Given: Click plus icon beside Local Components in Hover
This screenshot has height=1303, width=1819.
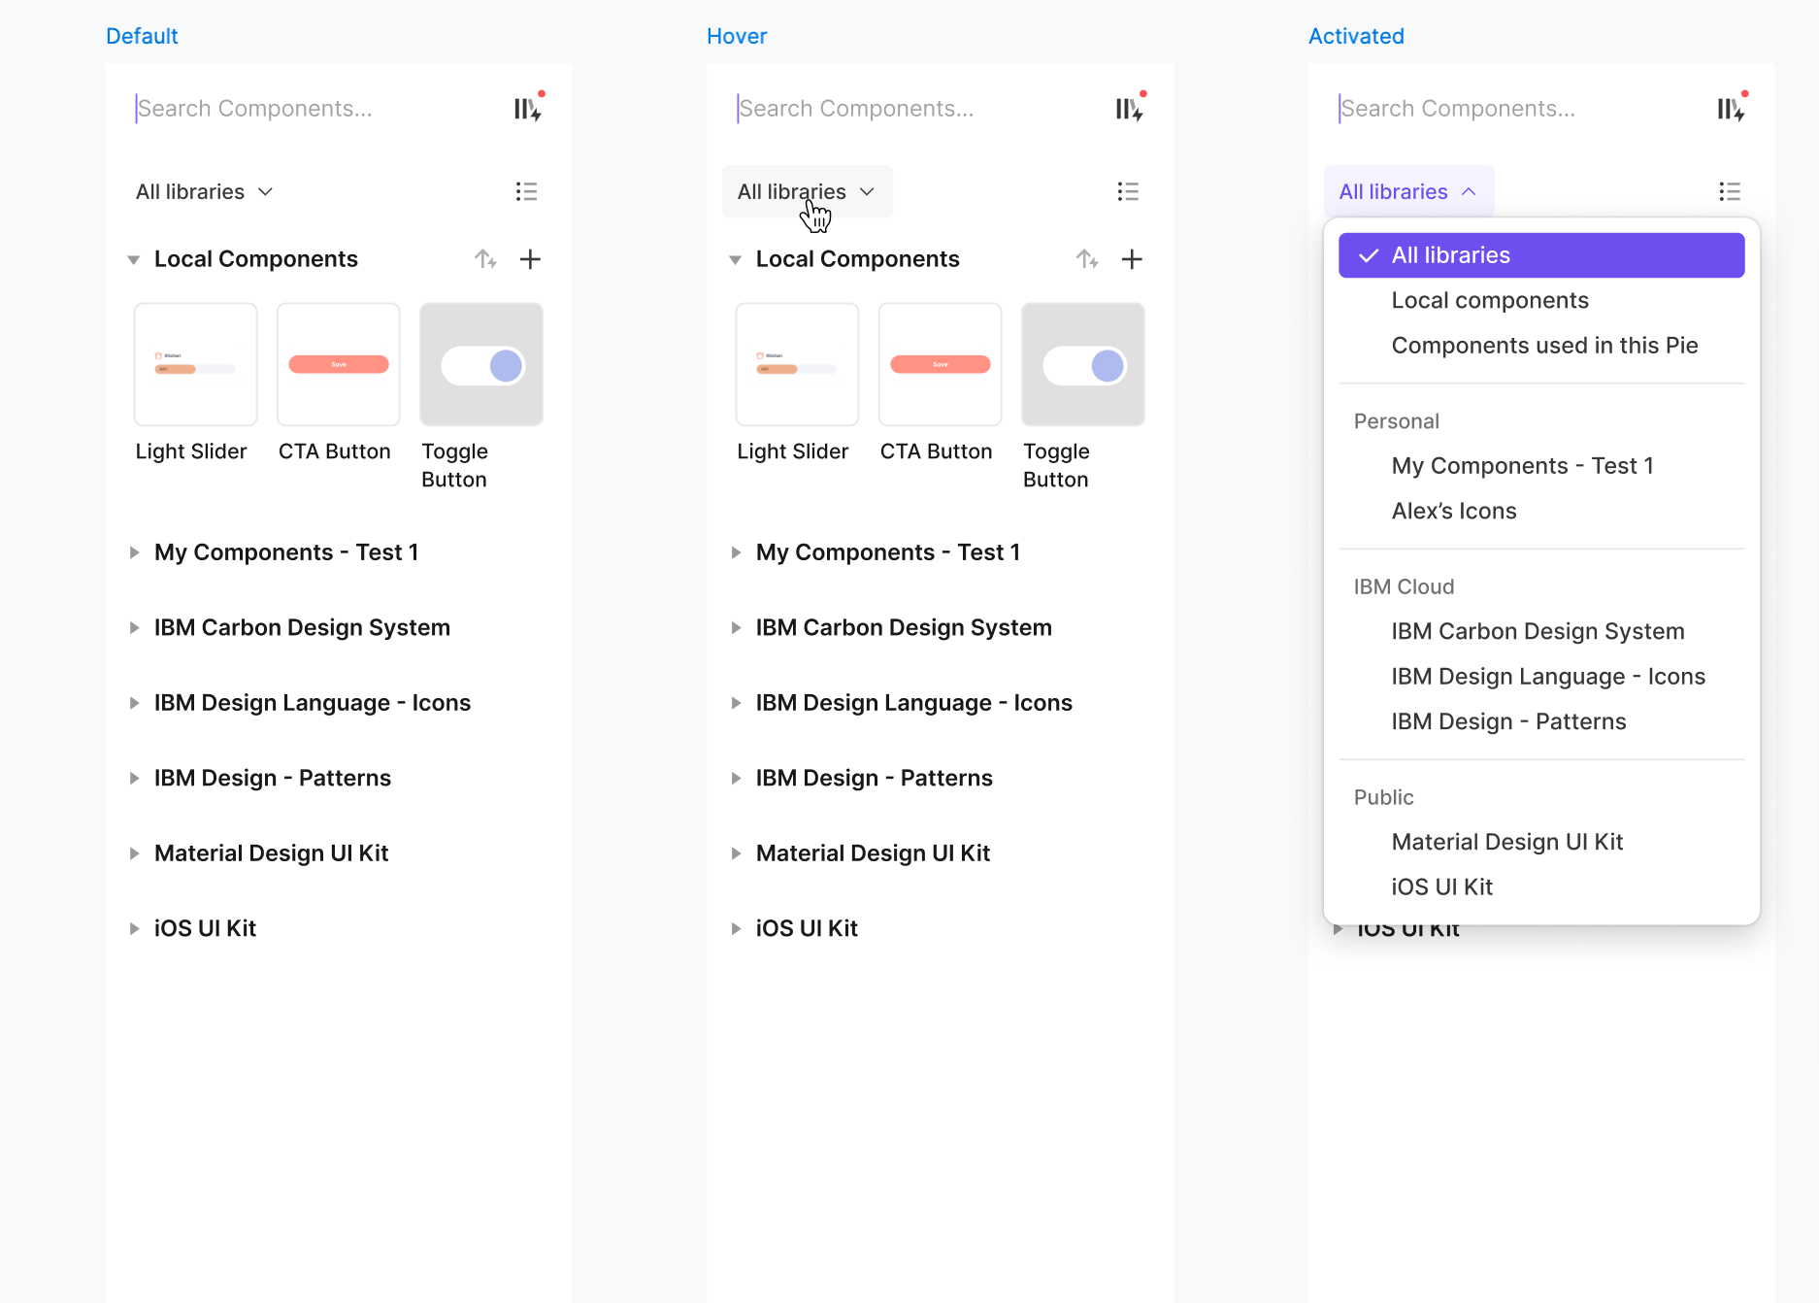Looking at the screenshot, I should pyautogui.click(x=1132, y=259).
